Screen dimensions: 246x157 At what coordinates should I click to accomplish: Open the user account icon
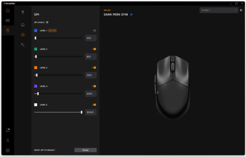[x=8, y=140]
